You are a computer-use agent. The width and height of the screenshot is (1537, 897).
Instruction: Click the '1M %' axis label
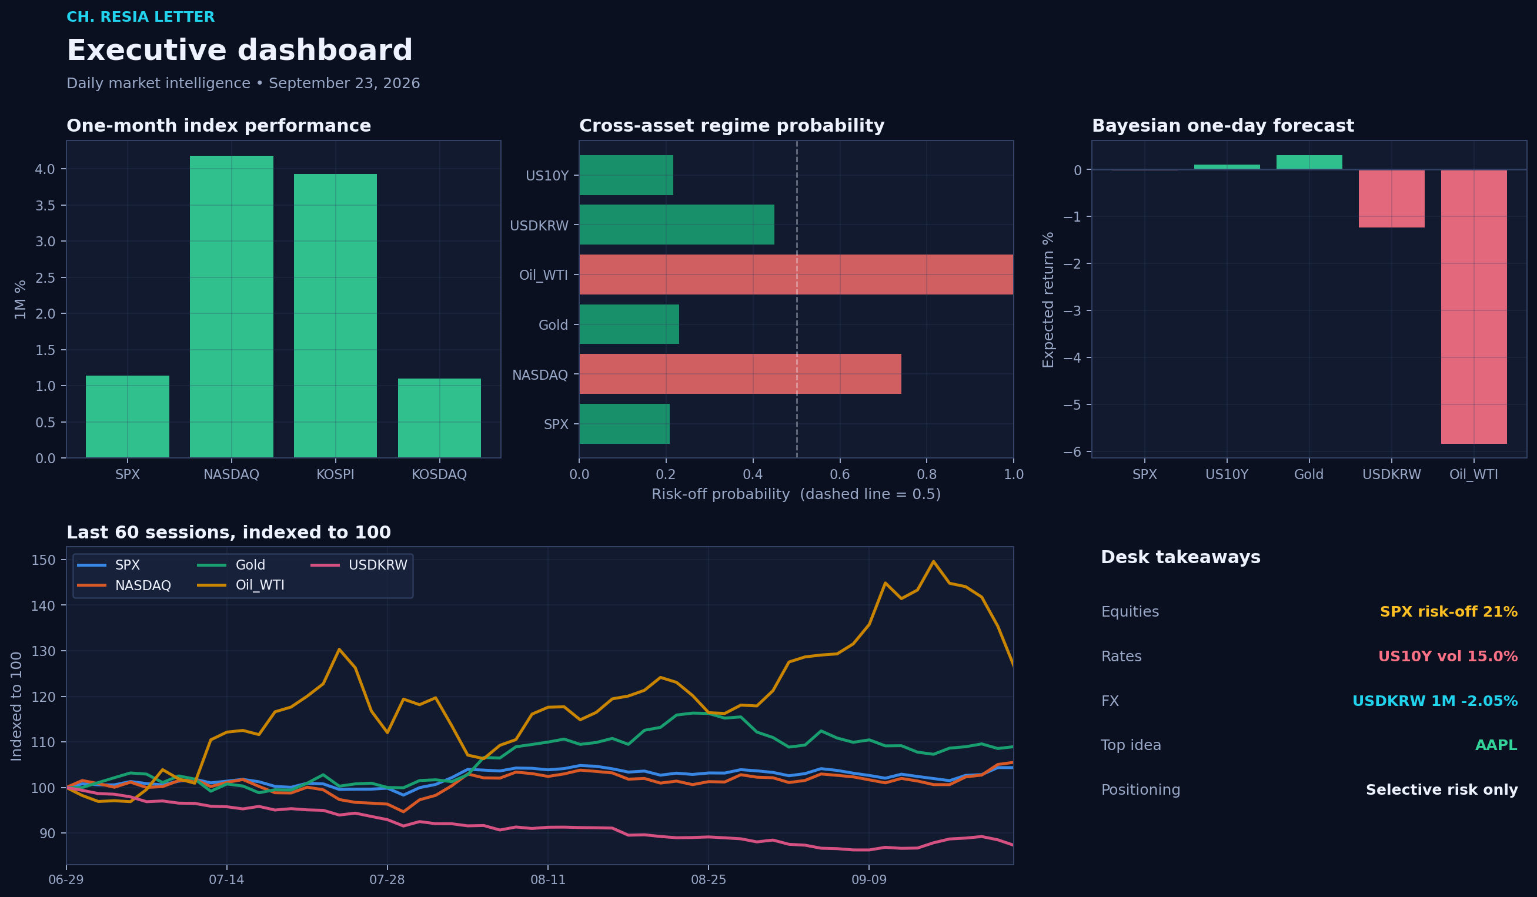[x=20, y=299]
